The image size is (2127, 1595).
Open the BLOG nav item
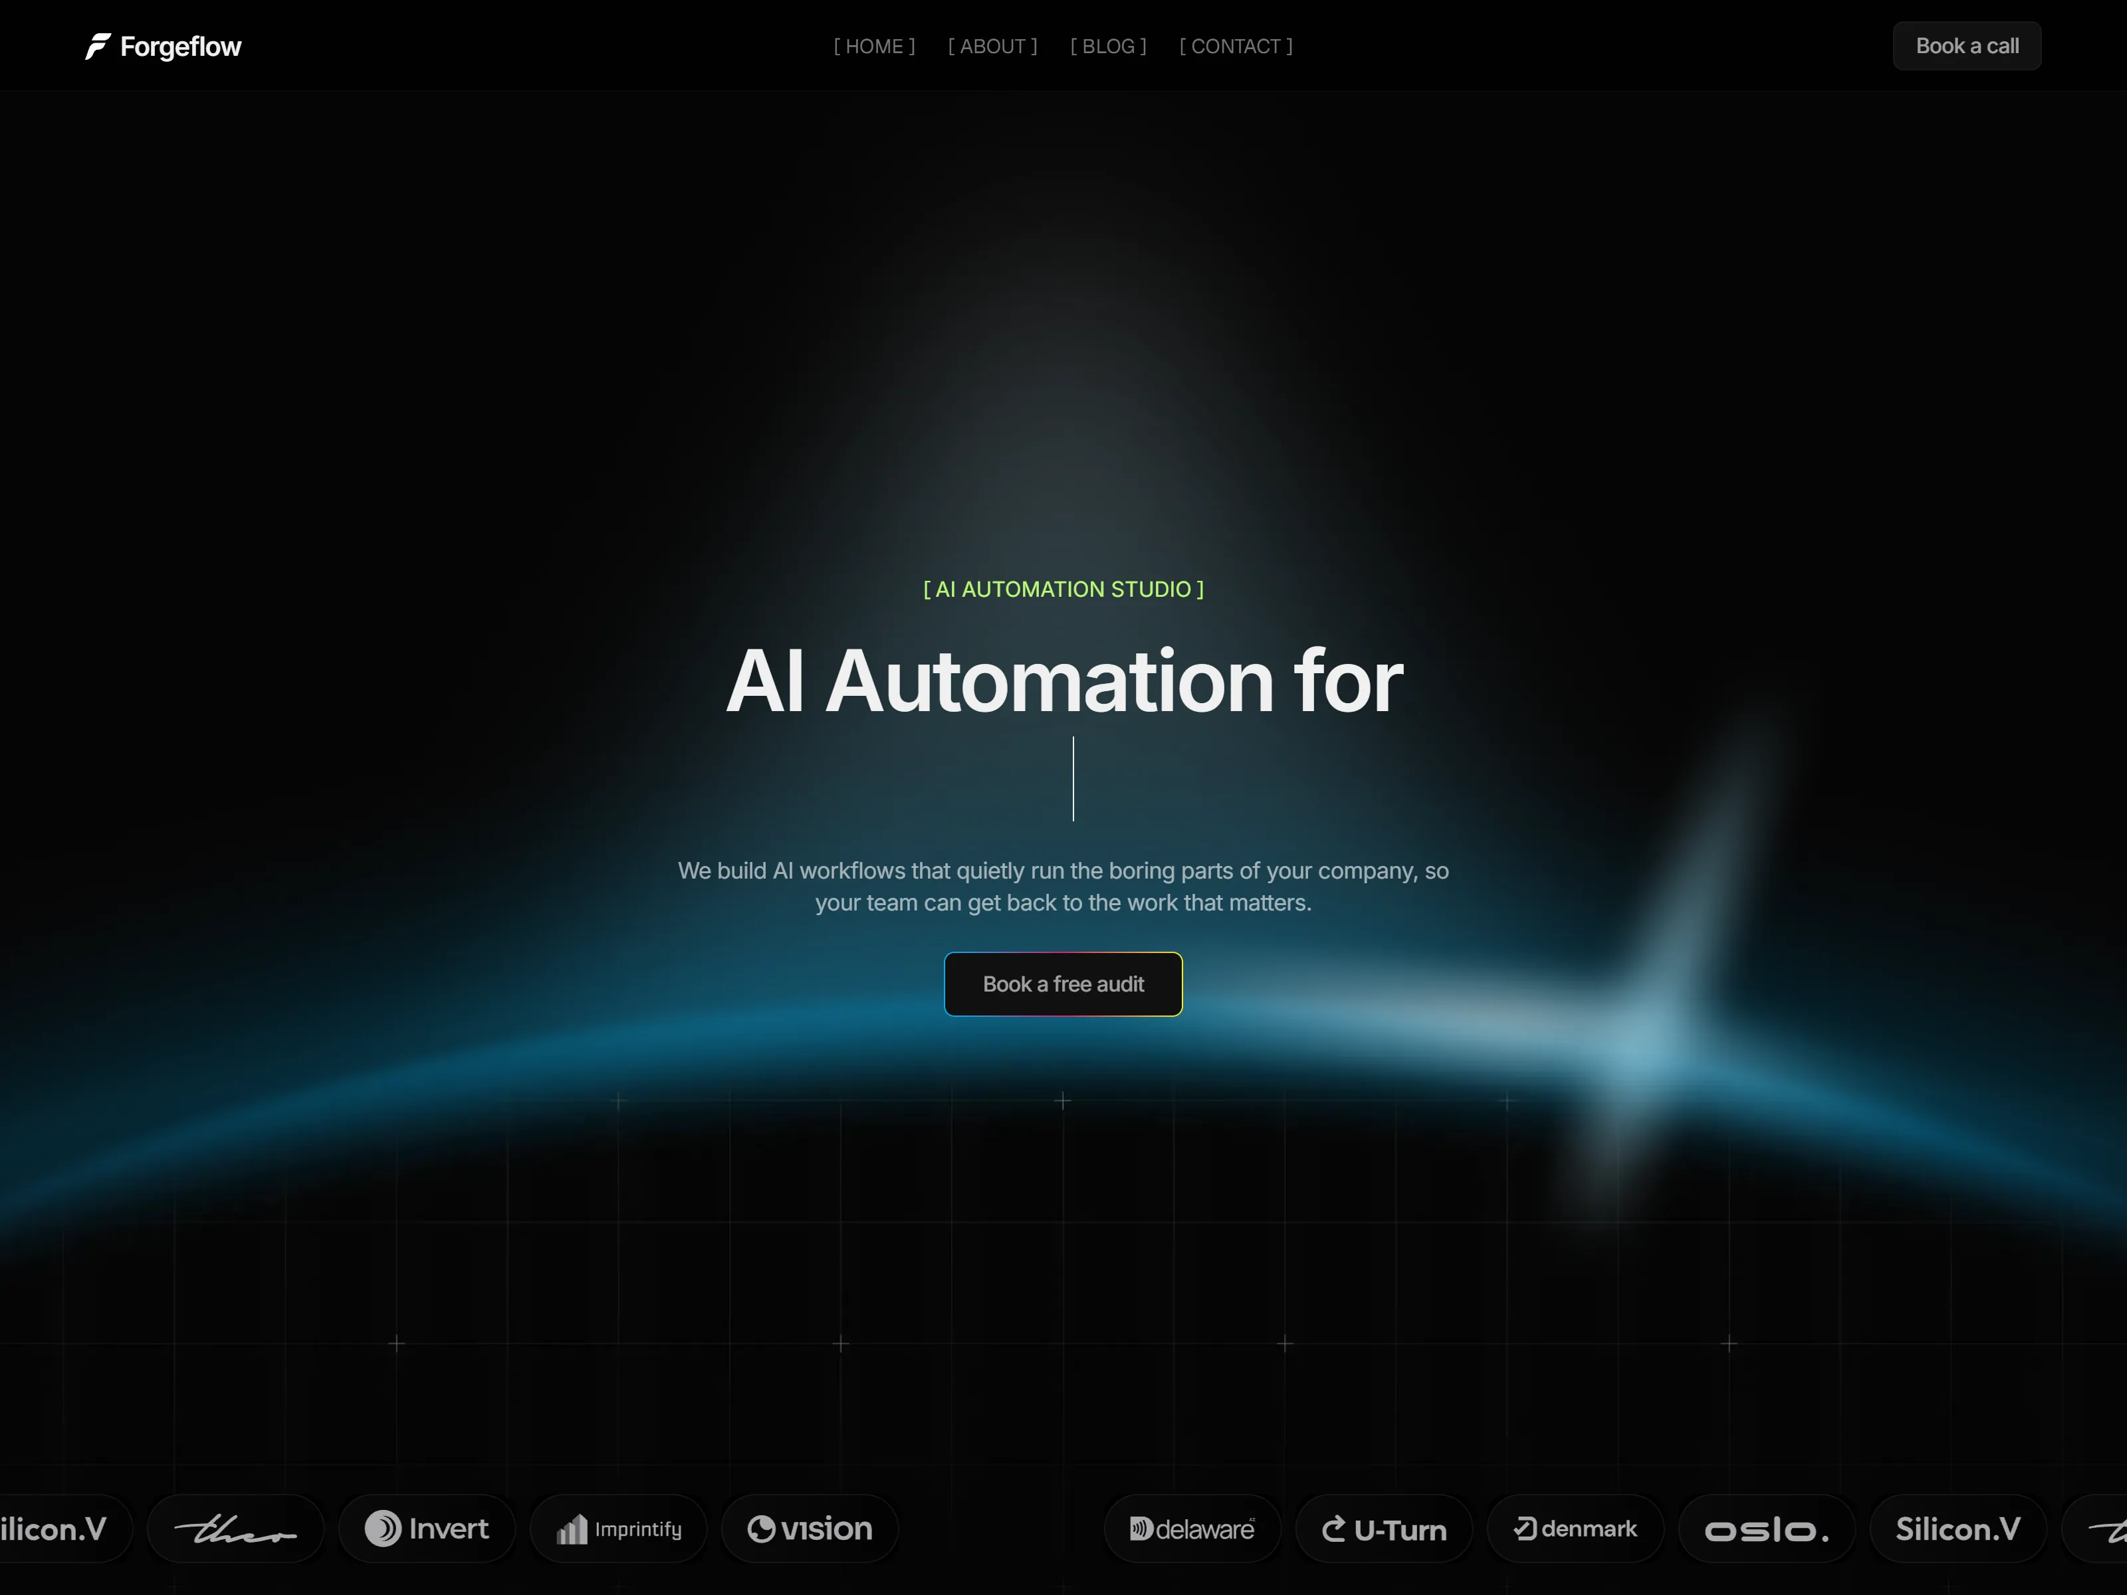pyautogui.click(x=1108, y=46)
